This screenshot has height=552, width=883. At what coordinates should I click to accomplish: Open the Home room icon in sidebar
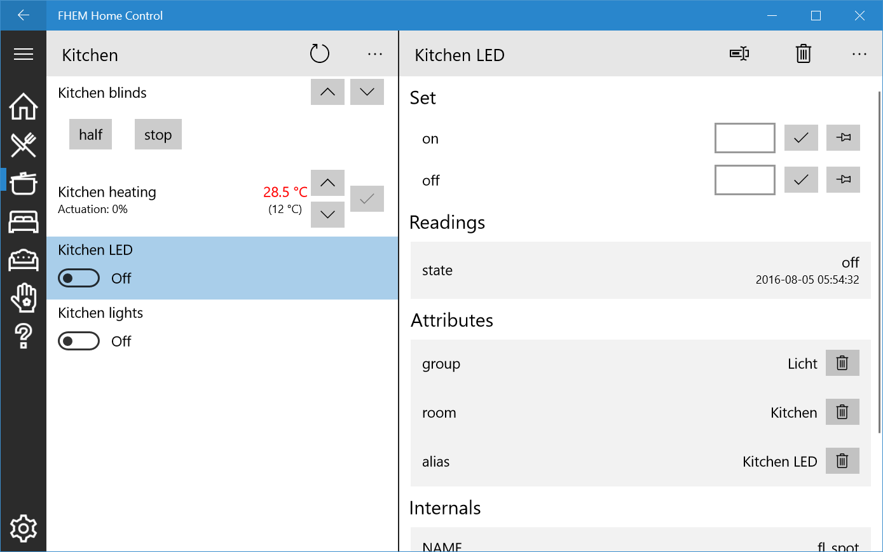tap(24, 106)
